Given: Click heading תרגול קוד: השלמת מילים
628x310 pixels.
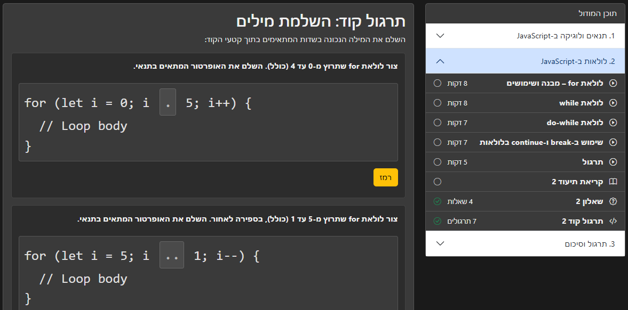Looking at the screenshot, I should [321, 21].
